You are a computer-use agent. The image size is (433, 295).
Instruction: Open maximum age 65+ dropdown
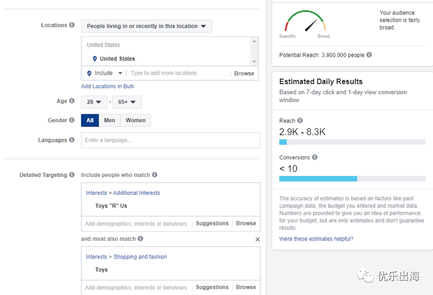(126, 102)
